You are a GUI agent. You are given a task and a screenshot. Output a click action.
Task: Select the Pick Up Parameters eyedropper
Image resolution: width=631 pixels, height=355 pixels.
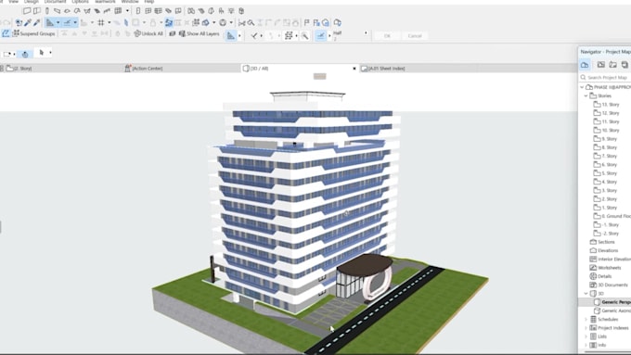click(x=28, y=23)
